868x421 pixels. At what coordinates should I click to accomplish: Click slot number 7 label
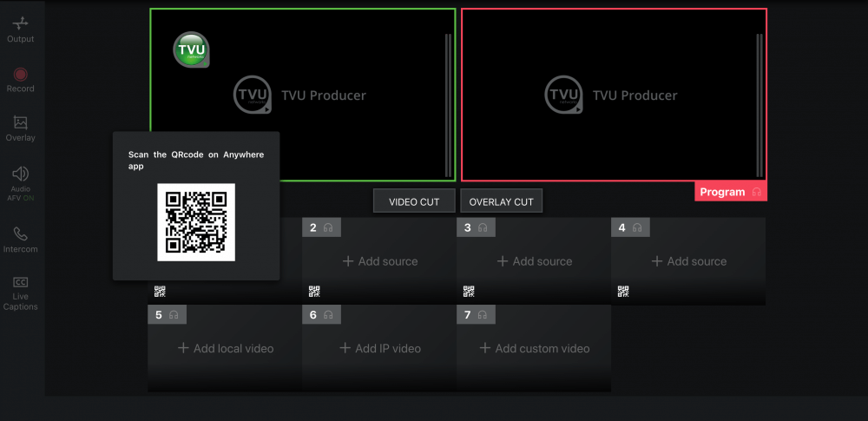tap(467, 315)
